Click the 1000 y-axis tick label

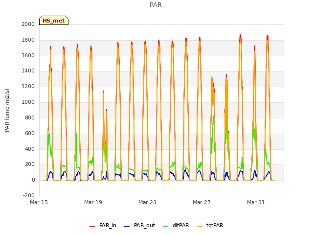pos(28,102)
